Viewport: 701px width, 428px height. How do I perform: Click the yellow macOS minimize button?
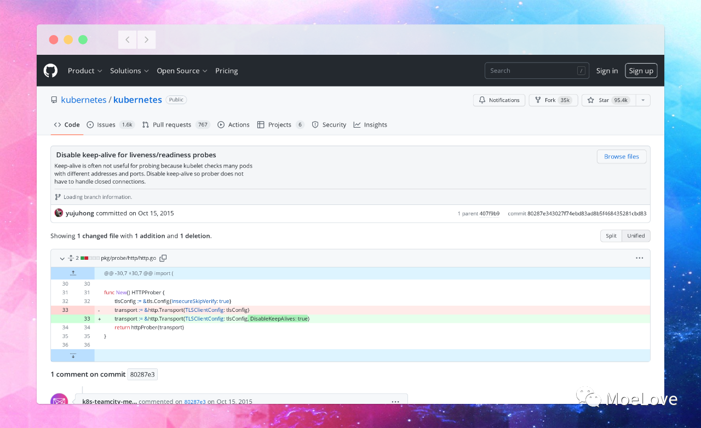(x=68, y=39)
